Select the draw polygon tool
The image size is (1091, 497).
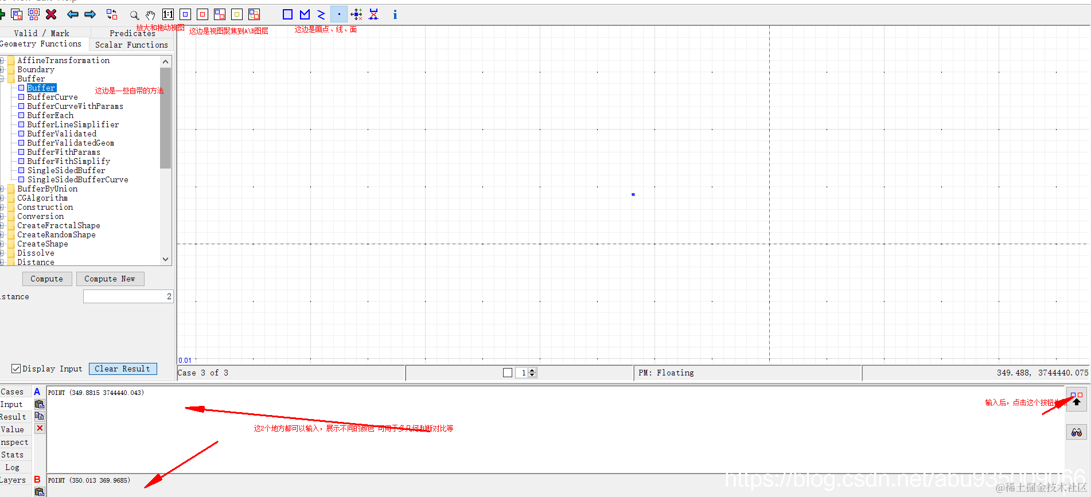tap(288, 14)
